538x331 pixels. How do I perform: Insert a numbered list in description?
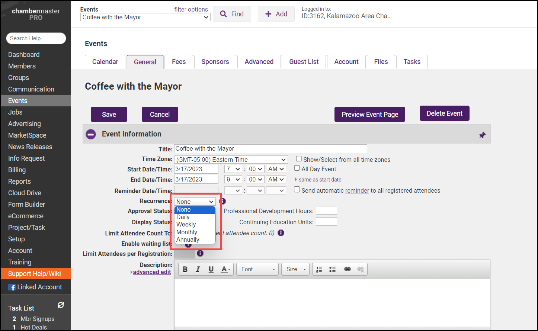pyautogui.click(x=319, y=270)
